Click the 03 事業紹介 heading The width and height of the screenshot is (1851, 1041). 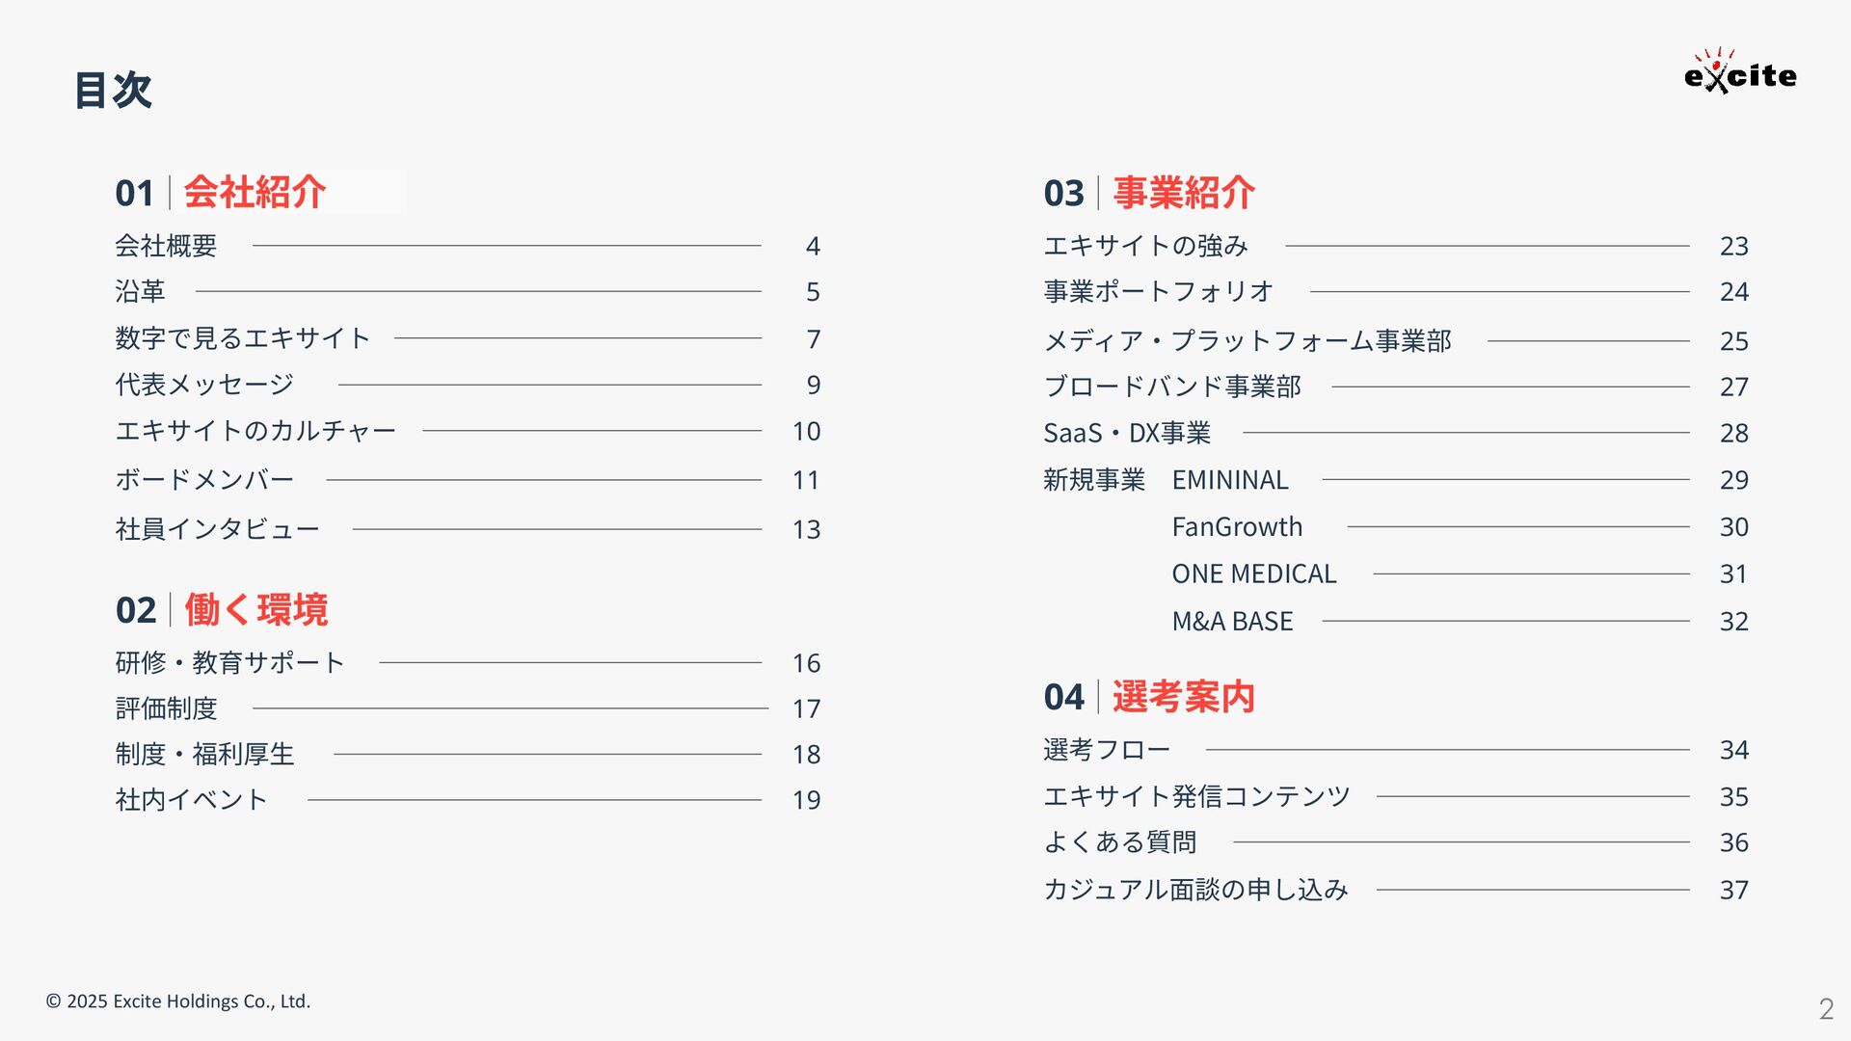pyautogui.click(x=1149, y=192)
